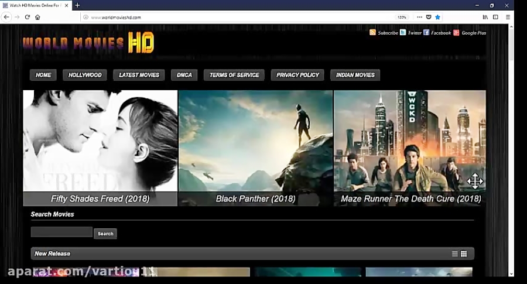Click the Fifty Shades Freed (2018) caption
527x284 pixels.
tap(100, 199)
